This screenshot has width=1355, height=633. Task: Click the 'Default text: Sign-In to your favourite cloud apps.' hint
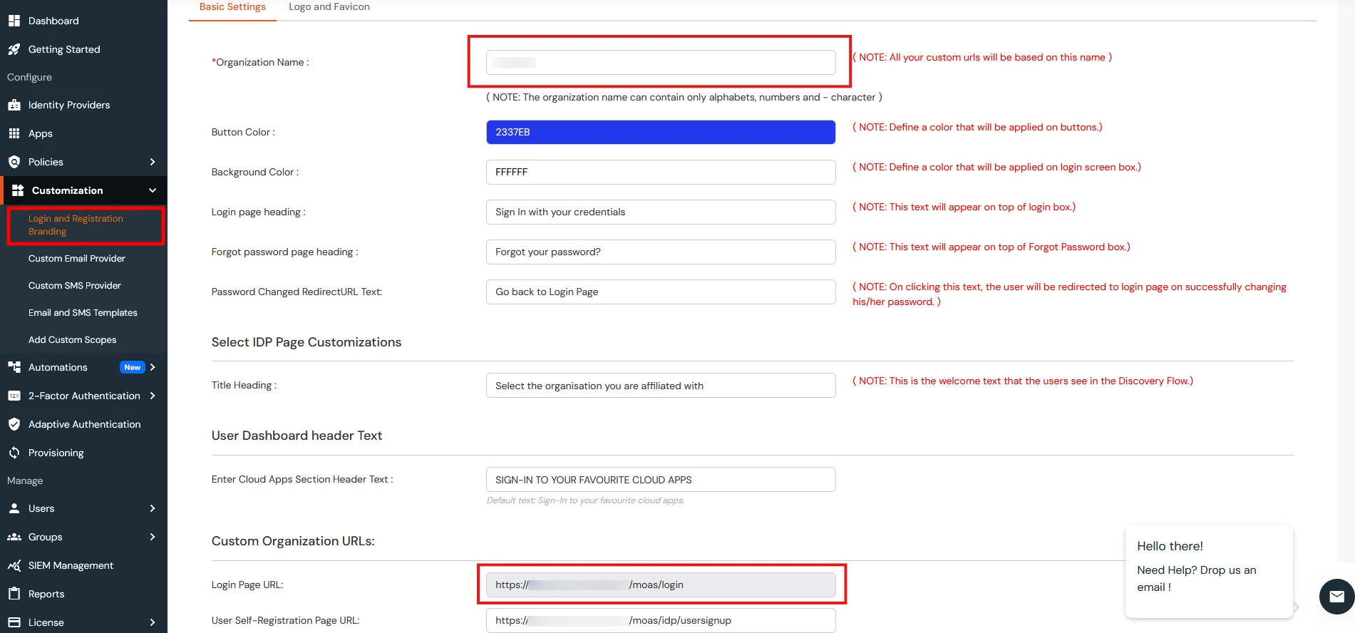(585, 500)
